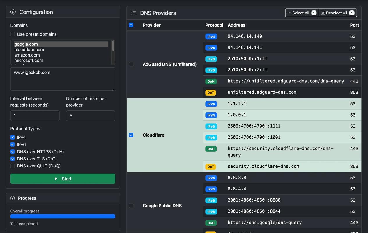Click the IPv6 badge beside 2606:4700:4700::1111
This screenshot has width=368, height=233.
(211, 126)
